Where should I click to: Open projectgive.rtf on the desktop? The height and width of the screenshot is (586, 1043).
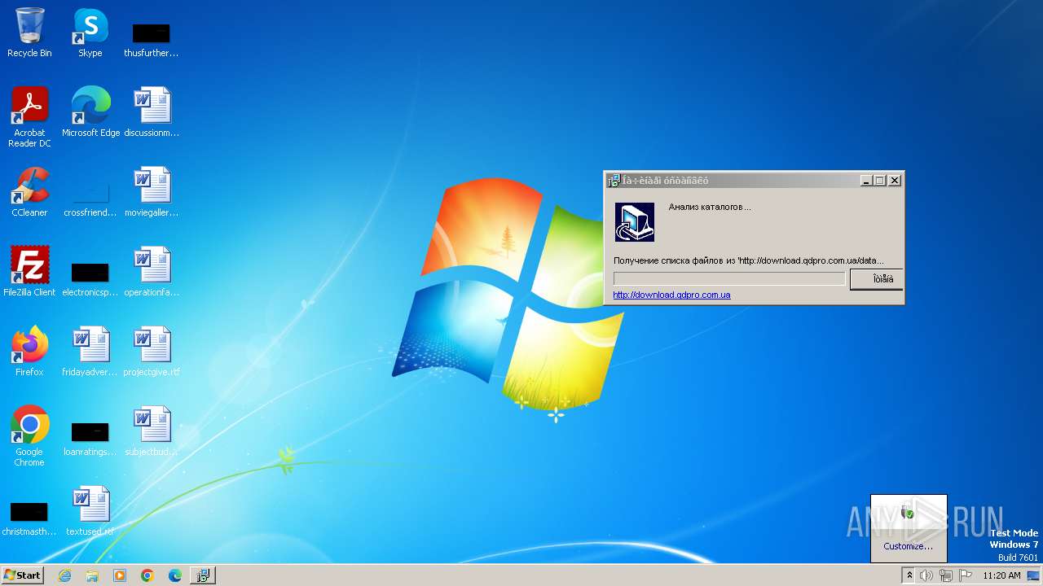[x=152, y=351]
